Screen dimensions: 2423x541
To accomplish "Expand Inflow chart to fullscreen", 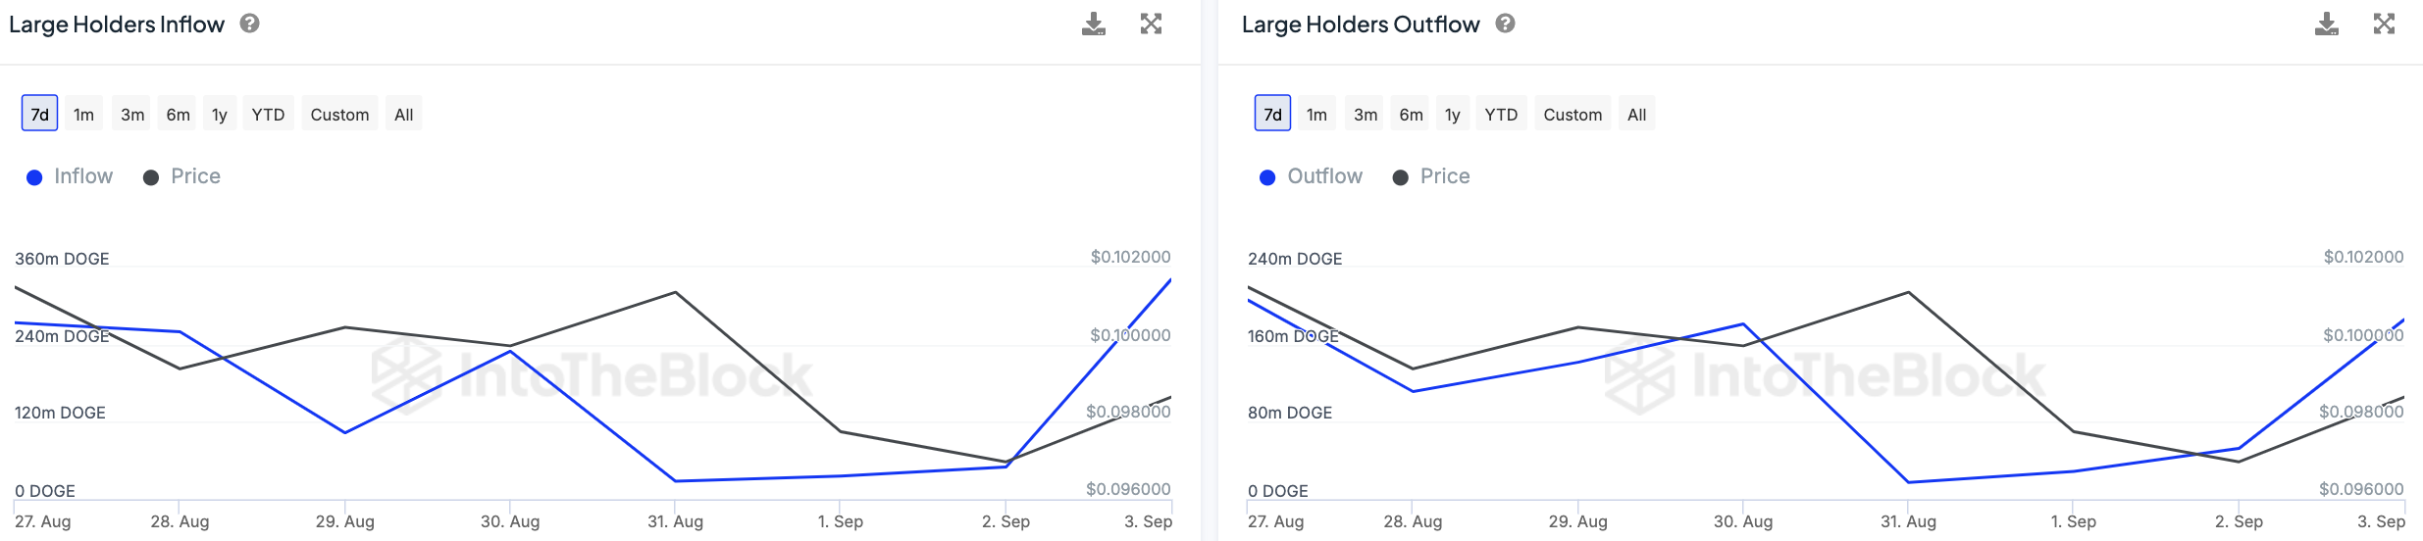I will coord(1151,25).
